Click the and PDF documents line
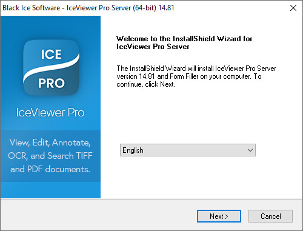Image resolution: width=303 pixels, height=231 pixels. (50, 169)
